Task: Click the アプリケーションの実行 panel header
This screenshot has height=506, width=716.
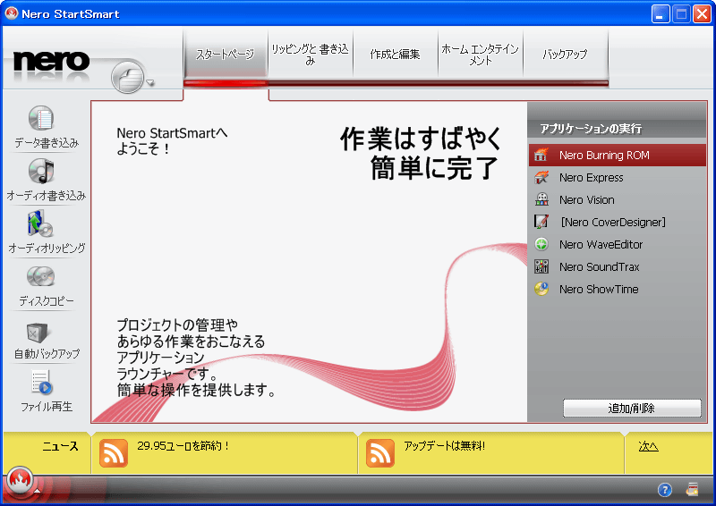Action: [x=591, y=129]
